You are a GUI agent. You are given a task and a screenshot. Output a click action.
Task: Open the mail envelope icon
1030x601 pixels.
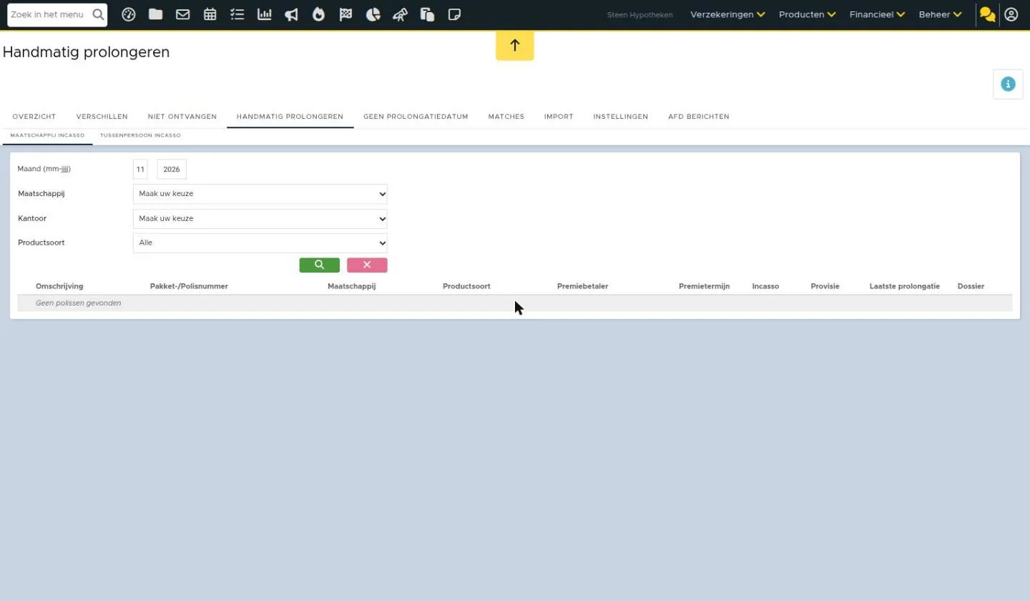pos(182,14)
